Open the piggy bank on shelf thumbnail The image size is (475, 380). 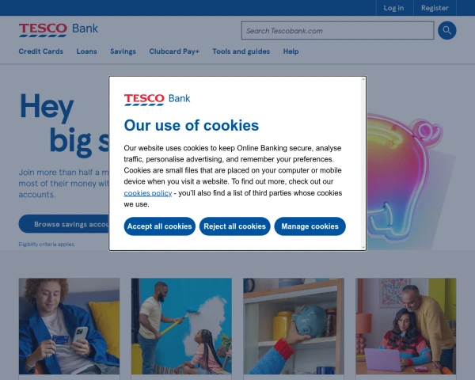point(294,326)
